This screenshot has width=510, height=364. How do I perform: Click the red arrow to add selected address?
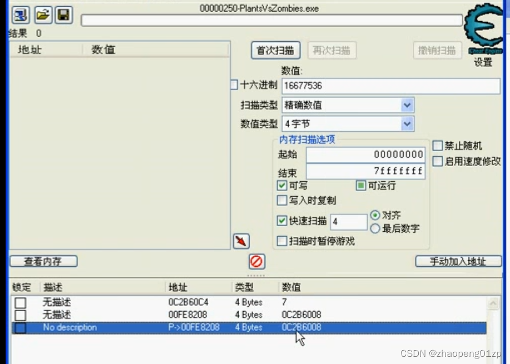pyautogui.click(x=241, y=241)
